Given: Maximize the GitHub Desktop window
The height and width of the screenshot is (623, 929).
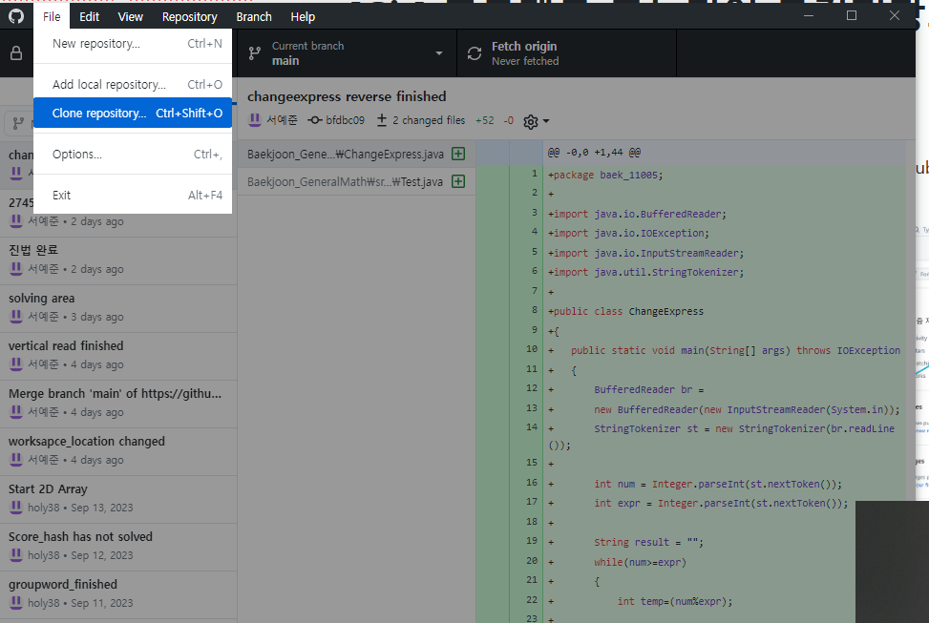Looking at the screenshot, I should 852,15.
